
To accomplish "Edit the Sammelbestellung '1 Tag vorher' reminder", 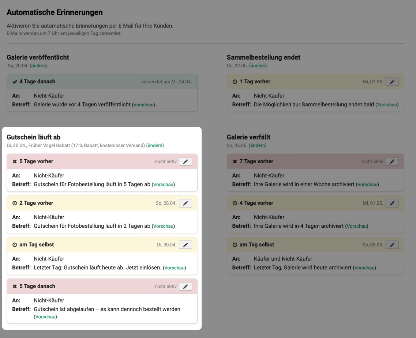I will 392,82.
